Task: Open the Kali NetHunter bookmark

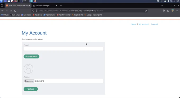Action: (x=64, y=15)
